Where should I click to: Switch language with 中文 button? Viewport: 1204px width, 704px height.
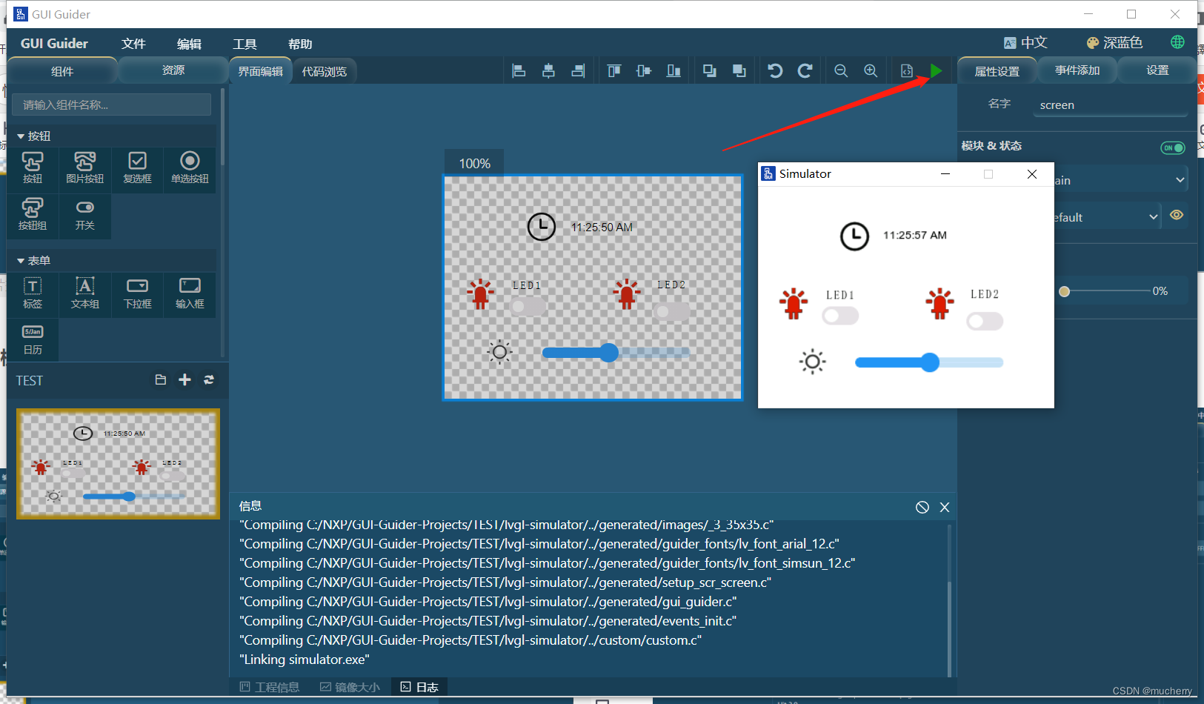pyautogui.click(x=1025, y=42)
